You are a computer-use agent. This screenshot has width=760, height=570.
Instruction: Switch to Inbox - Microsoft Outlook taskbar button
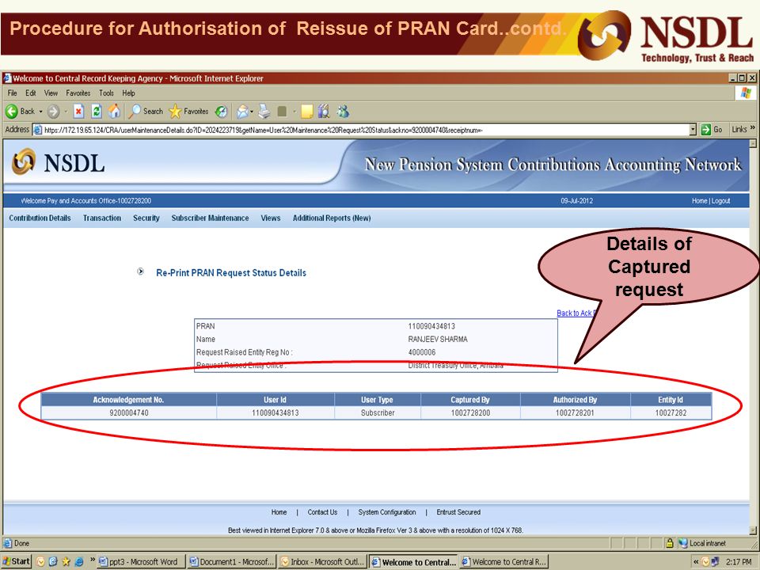coord(322,562)
